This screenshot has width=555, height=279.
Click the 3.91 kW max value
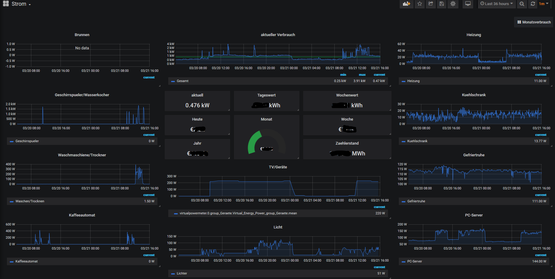pyautogui.click(x=359, y=81)
